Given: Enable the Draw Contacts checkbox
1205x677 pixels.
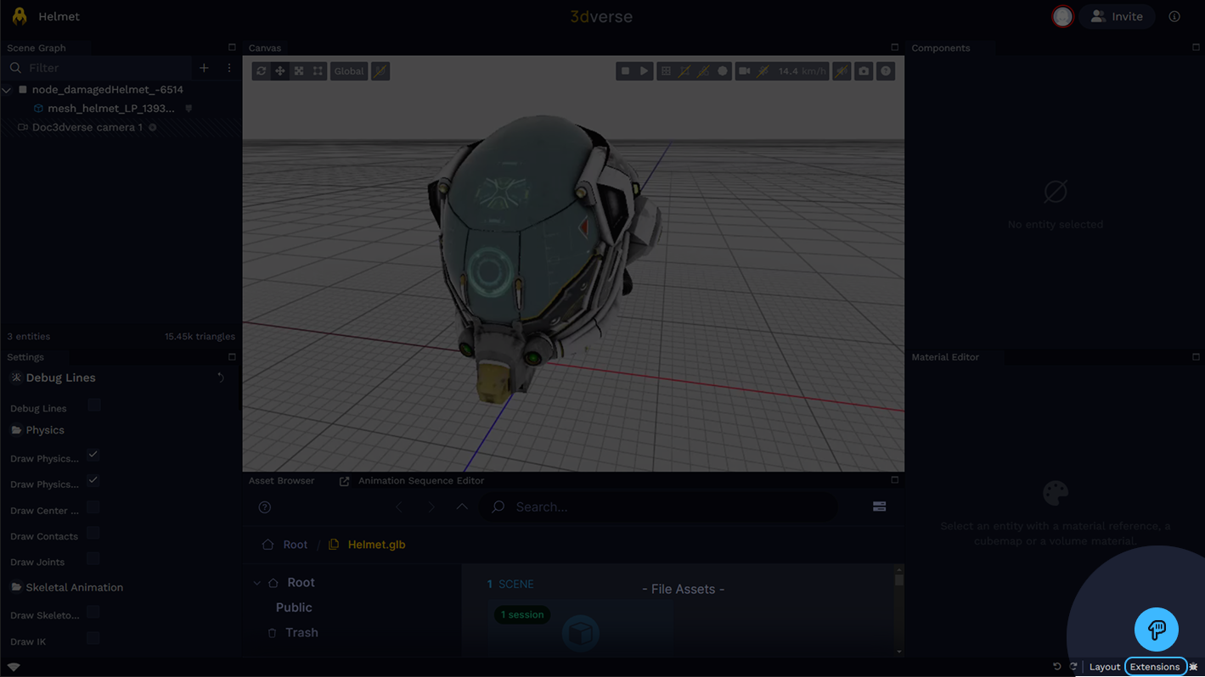Looking at the screenshot, I should point(93,534).
